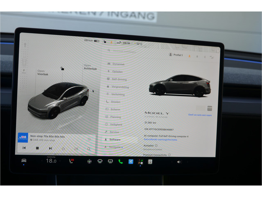Image resolution: width=262 pixels, height=197 pixels.
Task: Tap the info icon next to Premium Connectivity
Action: coord(169,155)
